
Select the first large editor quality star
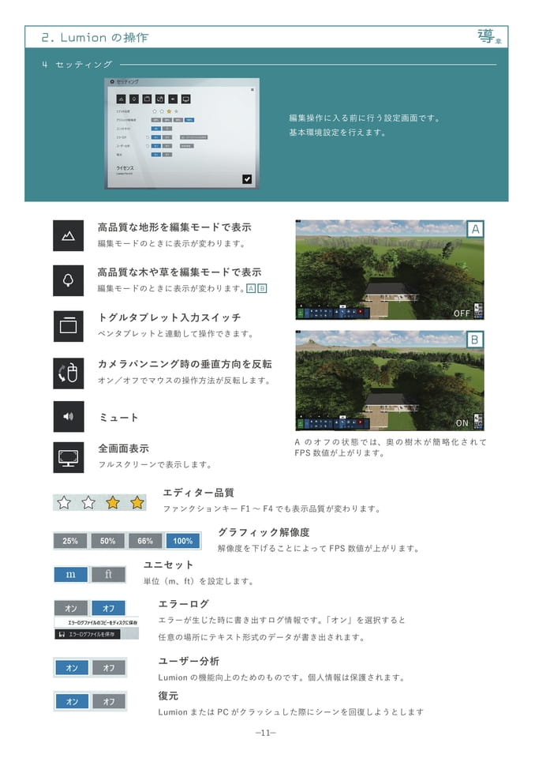pos(64,503)
